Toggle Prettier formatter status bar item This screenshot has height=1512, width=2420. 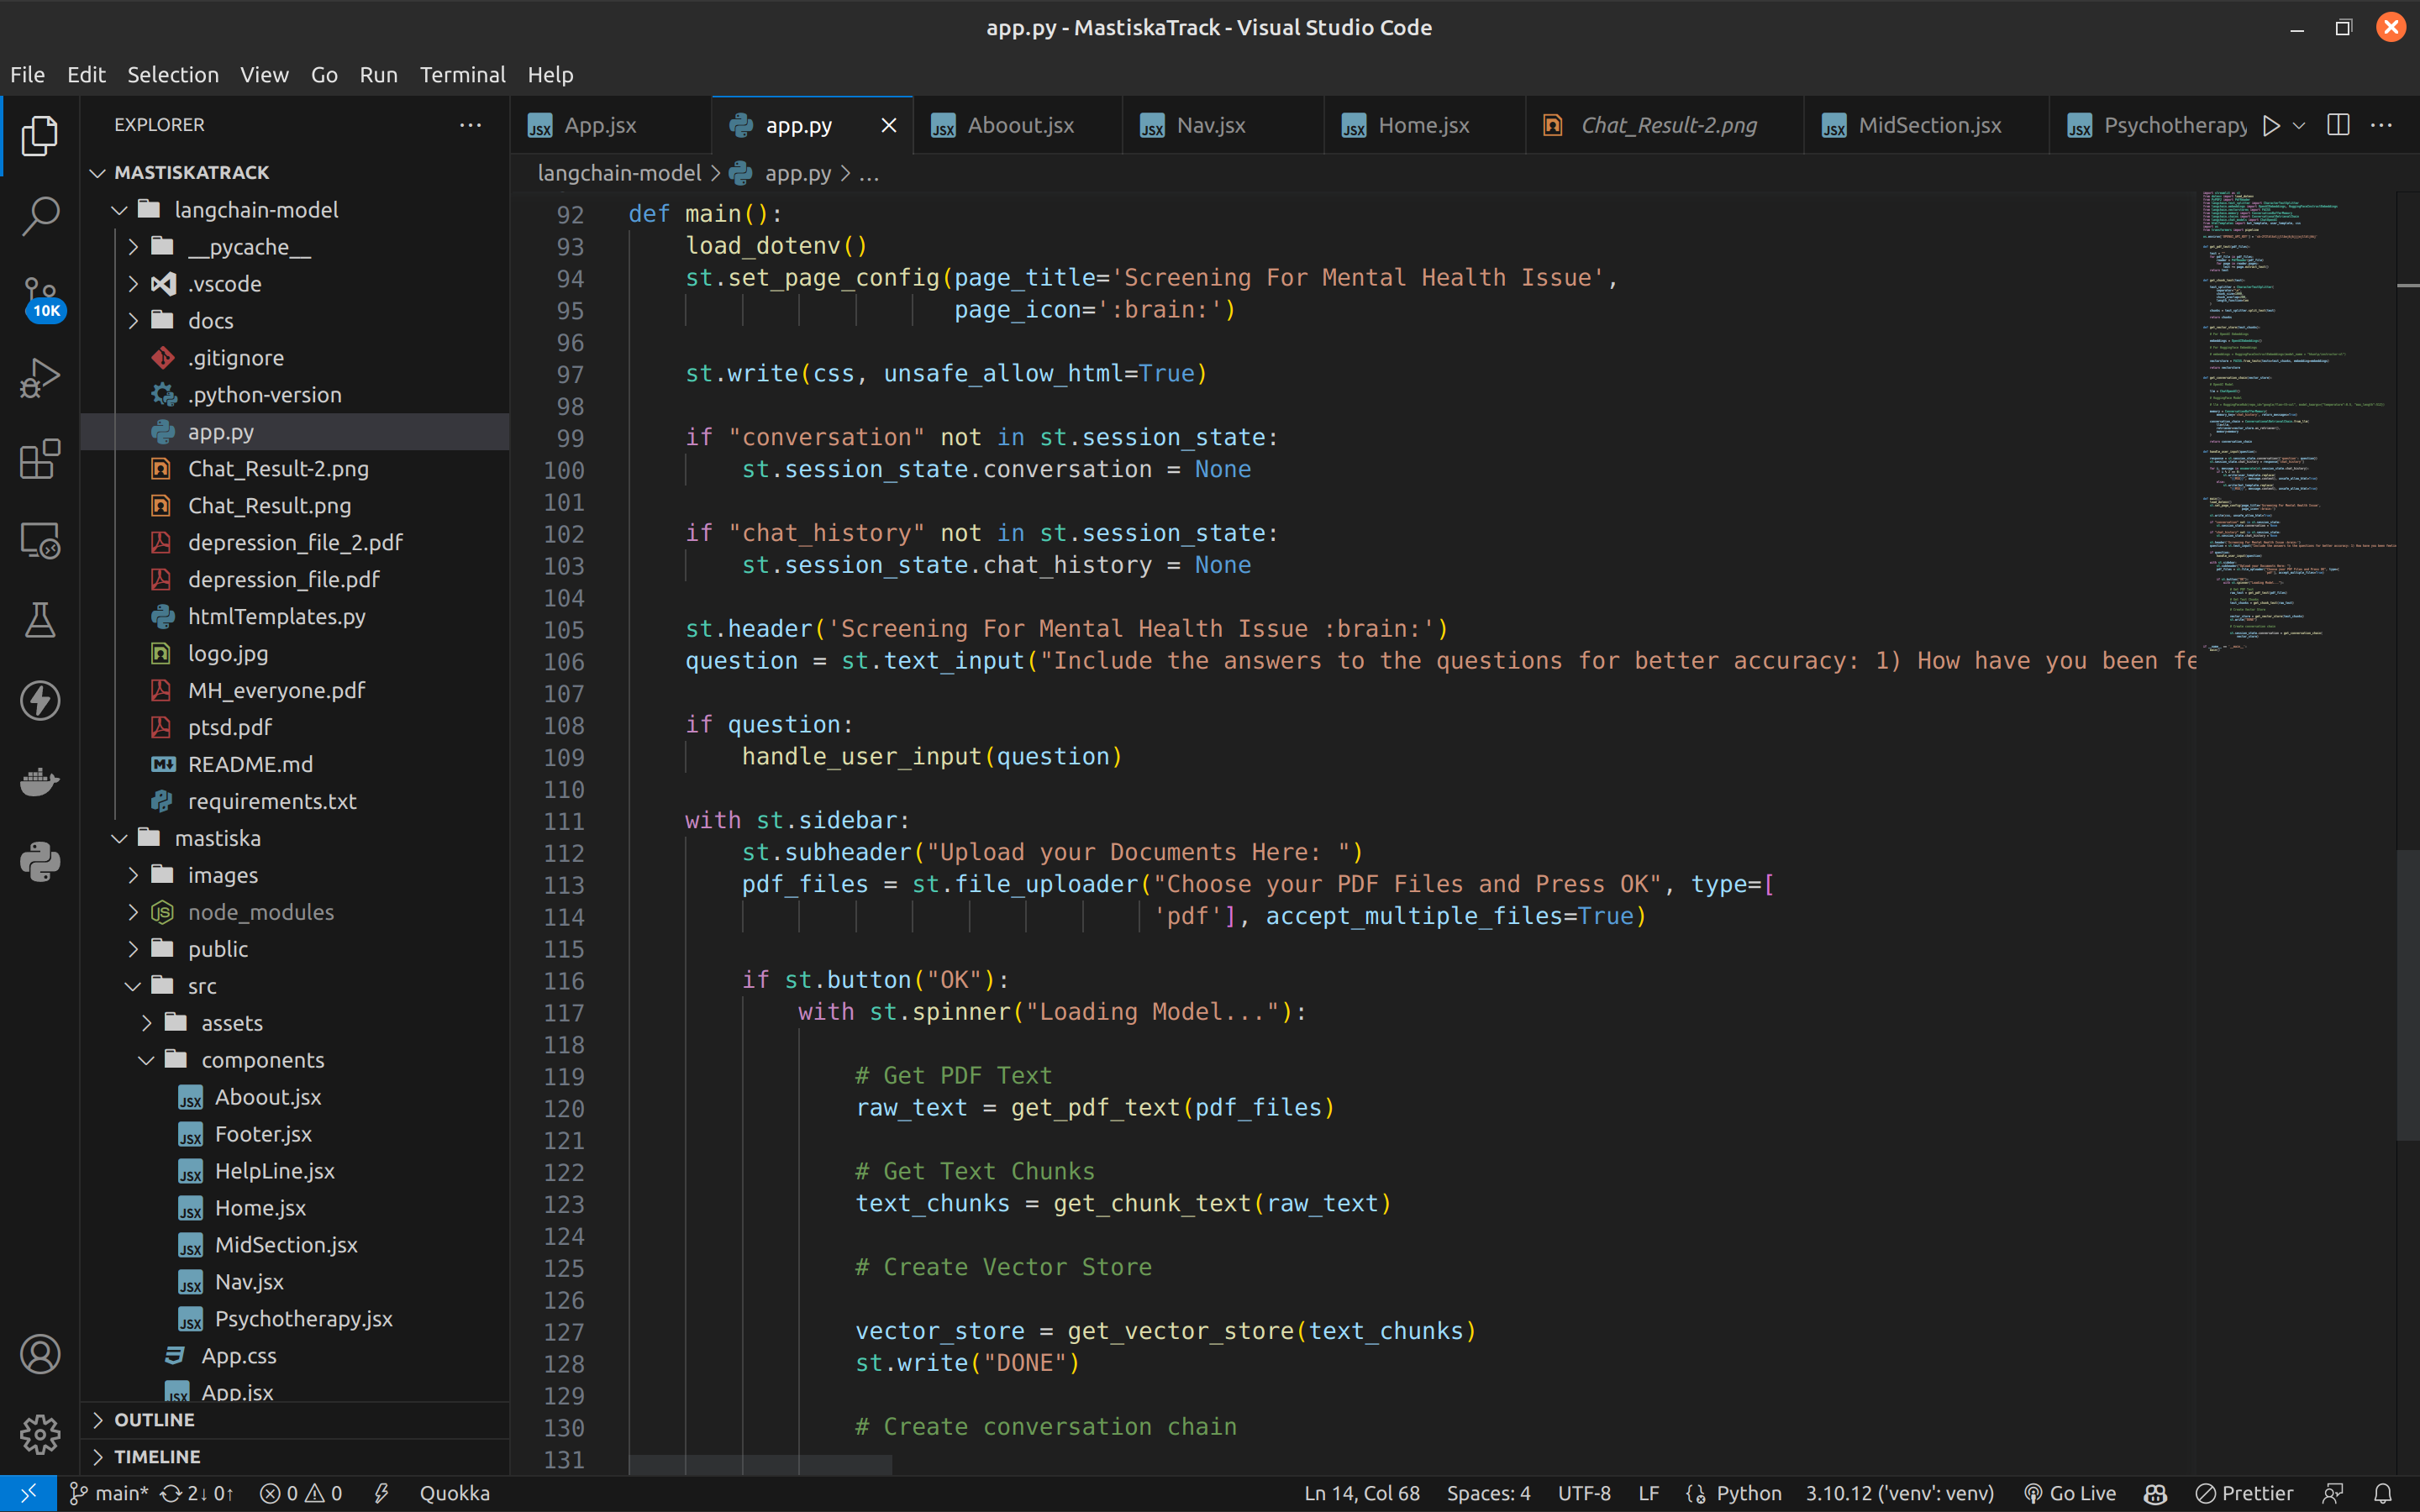(x=2244, y=1493)
